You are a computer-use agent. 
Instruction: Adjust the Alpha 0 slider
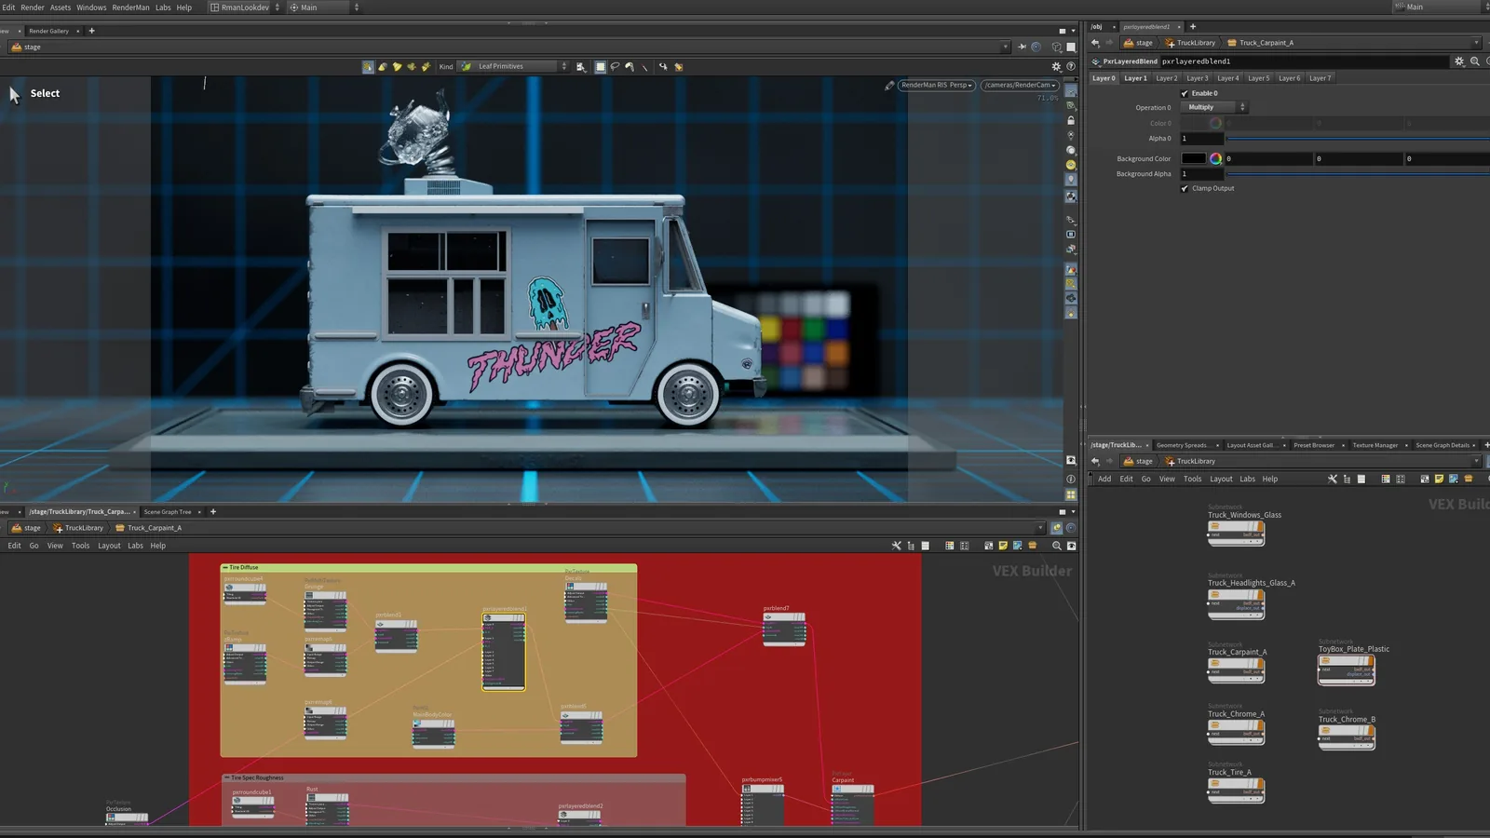[x=1358, y=140]
